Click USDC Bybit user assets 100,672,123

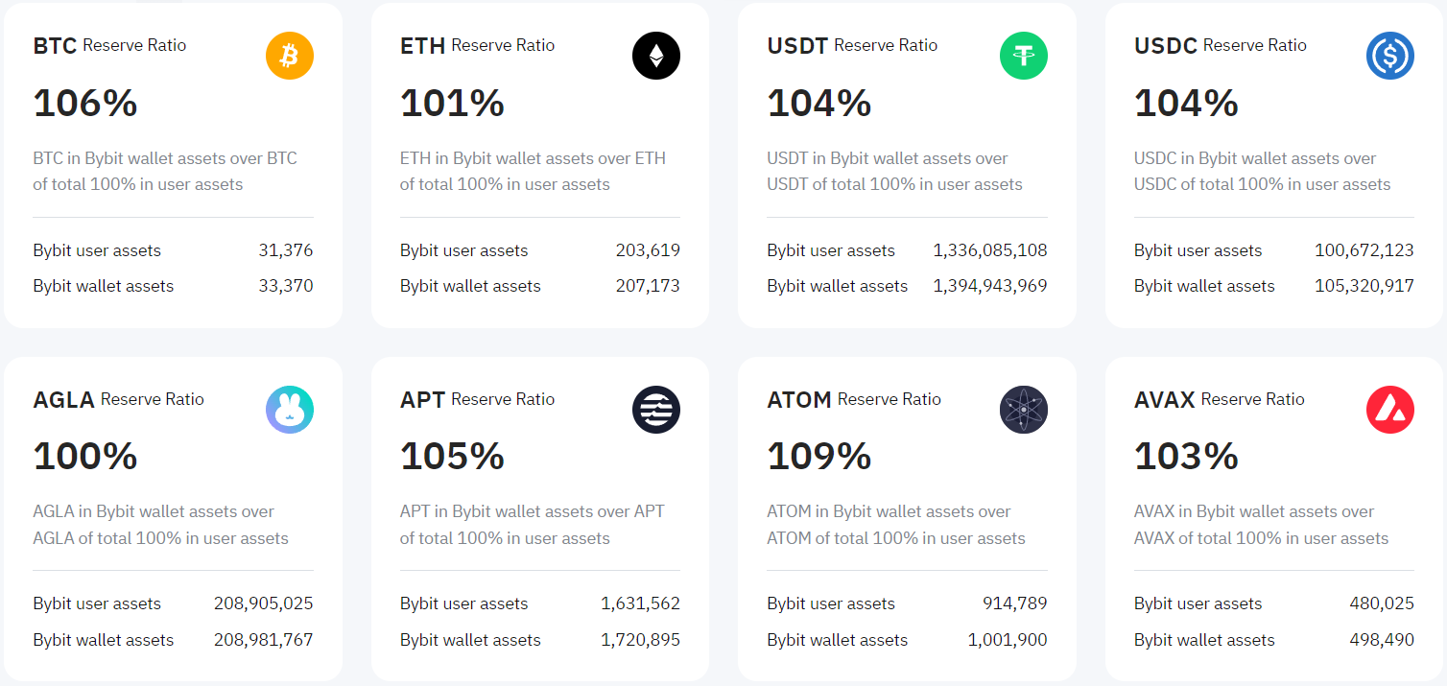[x=1364, y=250]
